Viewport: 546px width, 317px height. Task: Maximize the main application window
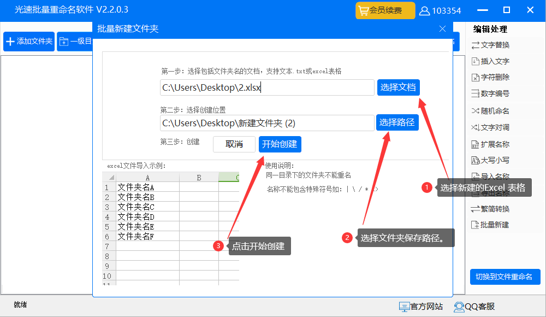point(507,10)
